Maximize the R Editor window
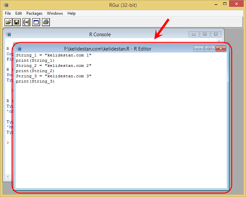The height and width of the screenshot is (197, 246). tap(210, 49)
